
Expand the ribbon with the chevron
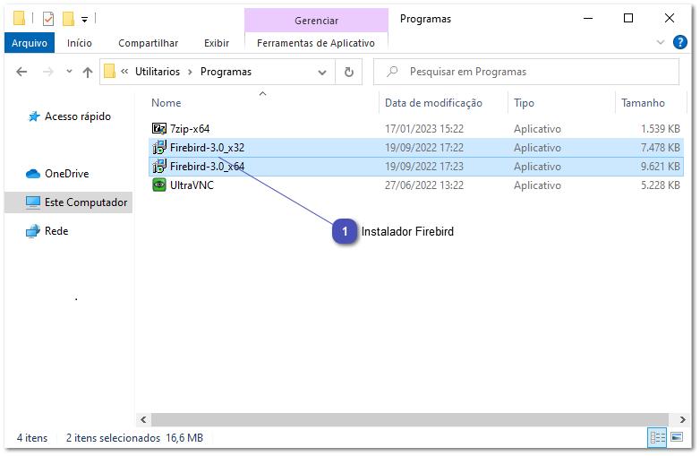(661, 42)
